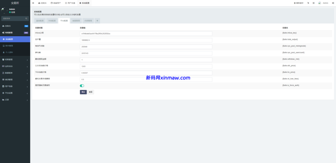
Task: Click the 重置 reset button
Action: 91,92
